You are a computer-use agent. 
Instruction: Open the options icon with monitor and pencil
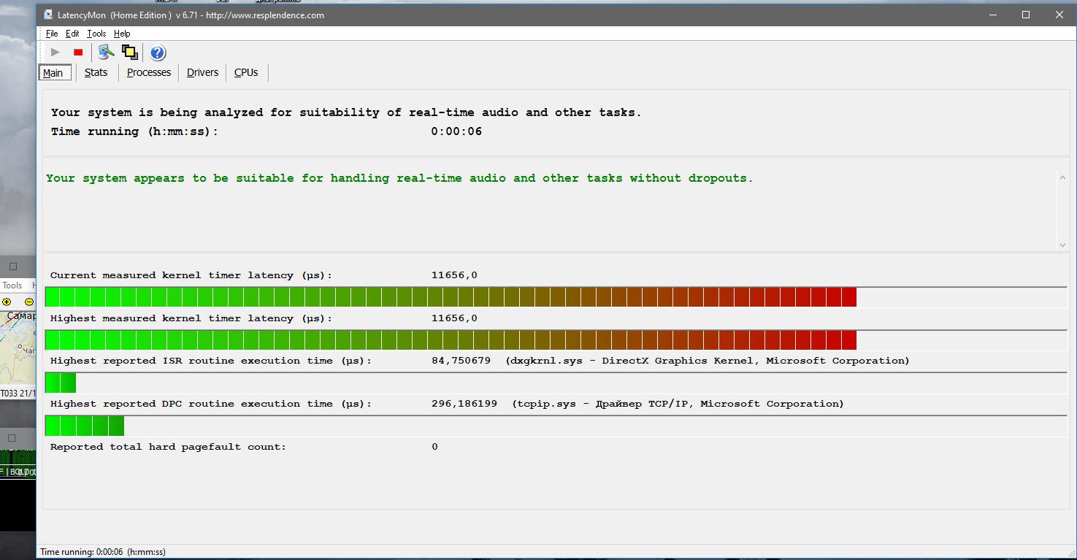click(107, 52)
